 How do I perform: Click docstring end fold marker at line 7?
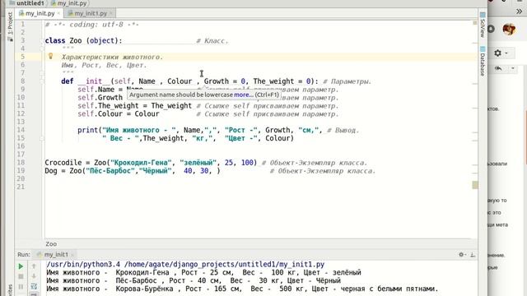pyautogui.click(x=42, y=73)
